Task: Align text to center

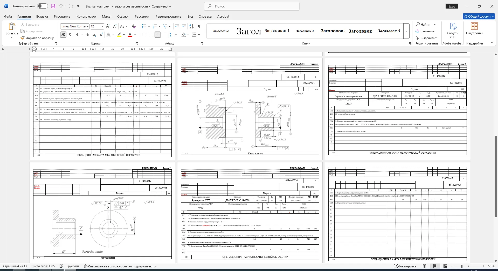Action: (151, 35)
